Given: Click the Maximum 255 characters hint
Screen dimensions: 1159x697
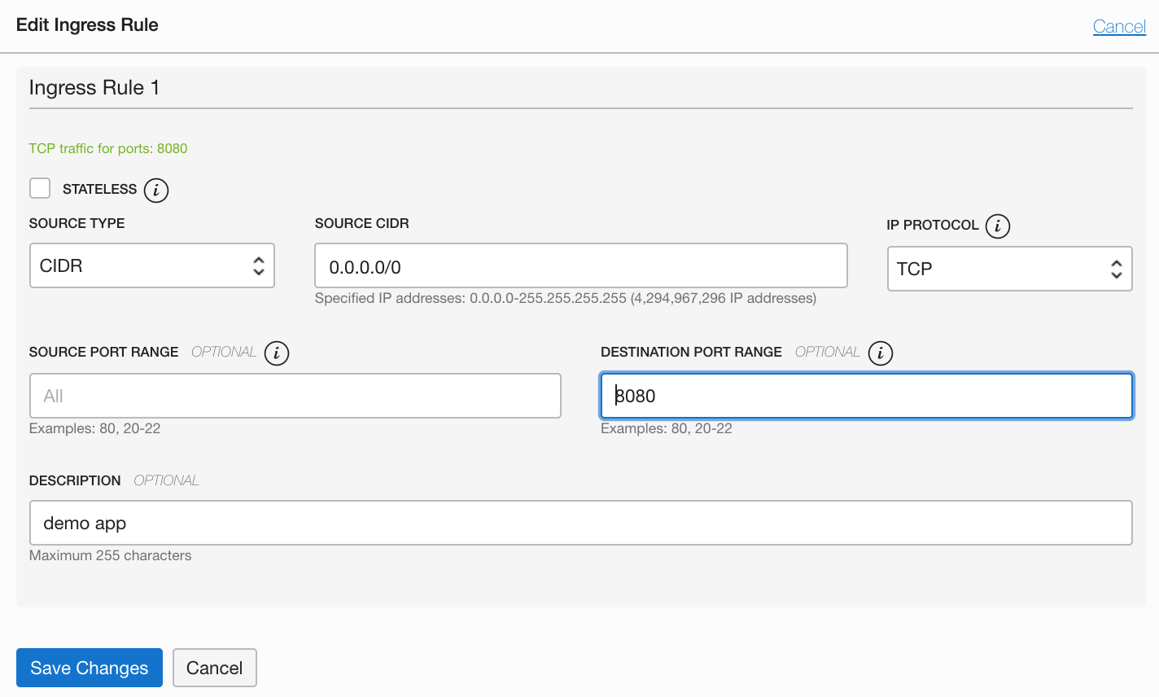Looking at the screenshot, I should click(111, 555).
